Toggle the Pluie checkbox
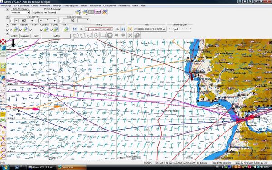The image size is (272, 170). click(31, 30)
